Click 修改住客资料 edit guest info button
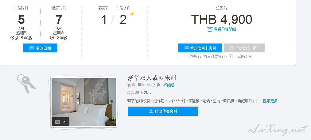The height and width of the screenshot is (140, 311). [163, 111]
